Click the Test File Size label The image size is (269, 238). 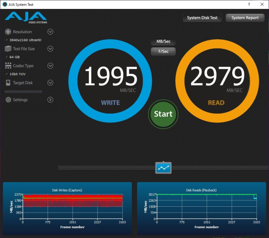pos(24,49)
